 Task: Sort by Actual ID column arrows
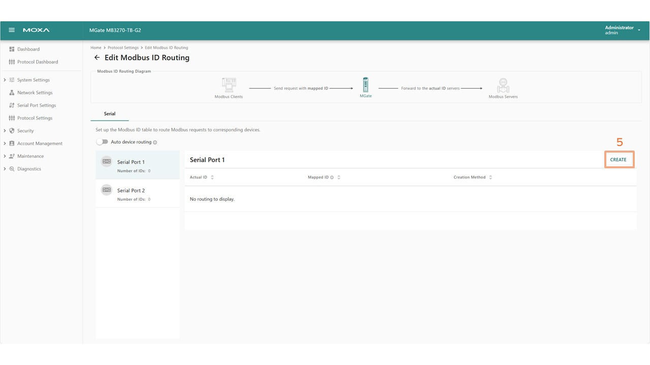[x=212, y=177]
